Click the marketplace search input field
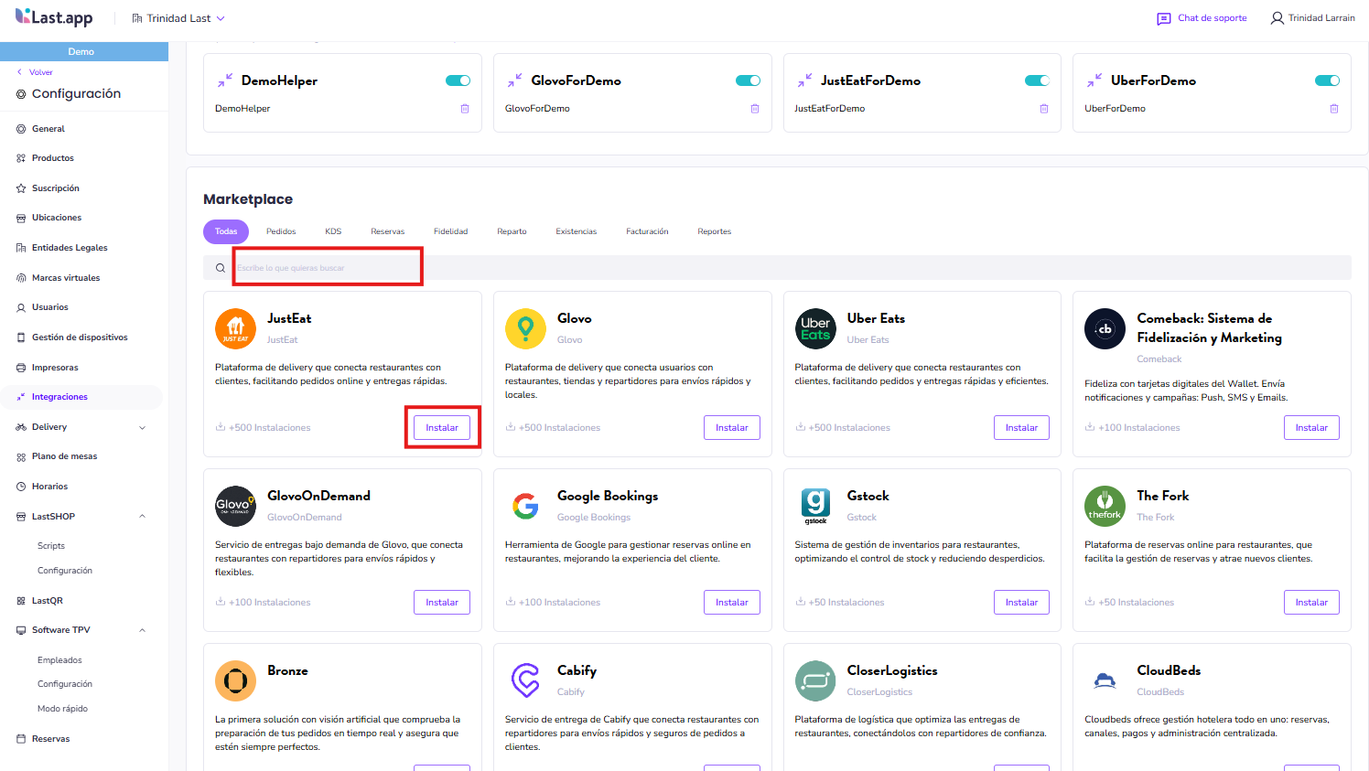The height and width of the screenshot is (771, 1369). (777, 268)
